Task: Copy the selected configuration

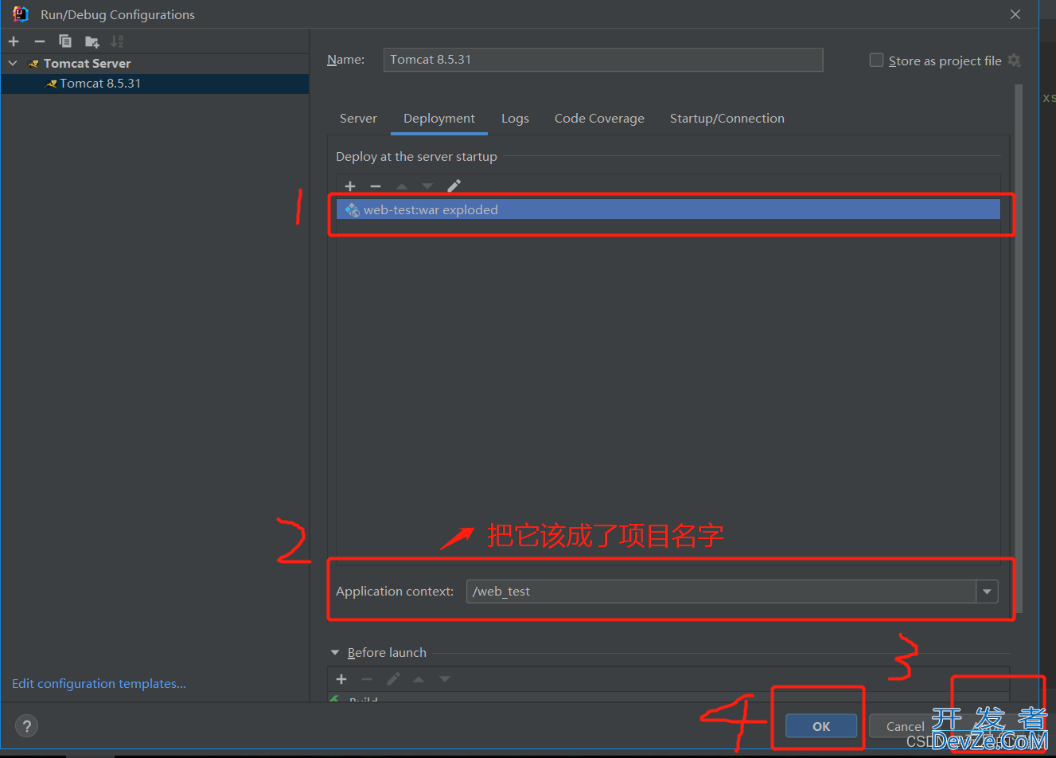Action: (x=65, y=41)
